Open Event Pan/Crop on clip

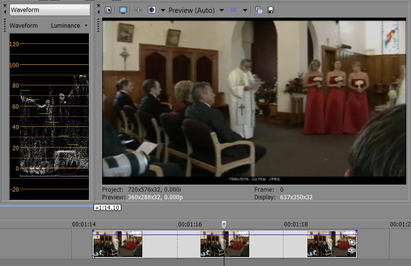click(352, 242)
